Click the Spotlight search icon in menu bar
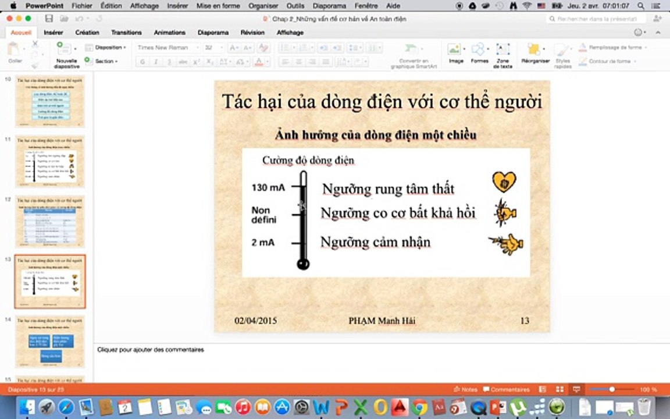 click(x=640, y=6)
